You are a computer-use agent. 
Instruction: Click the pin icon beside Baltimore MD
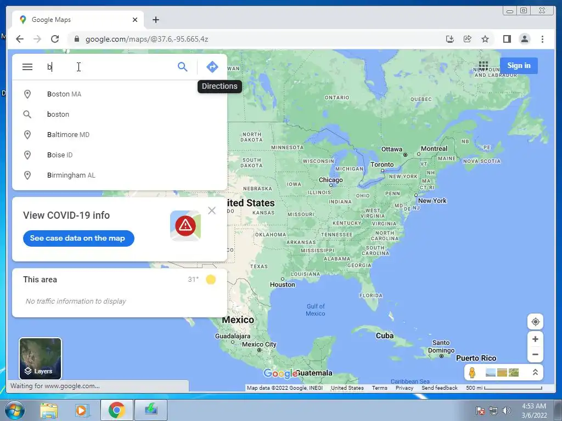(x=27, y=135)
